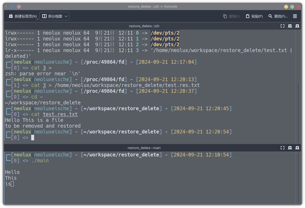Click the /dev/pts/2 target of descriptor 0
Viewport: 305px width, 208px height.
[x=165, y=33]
